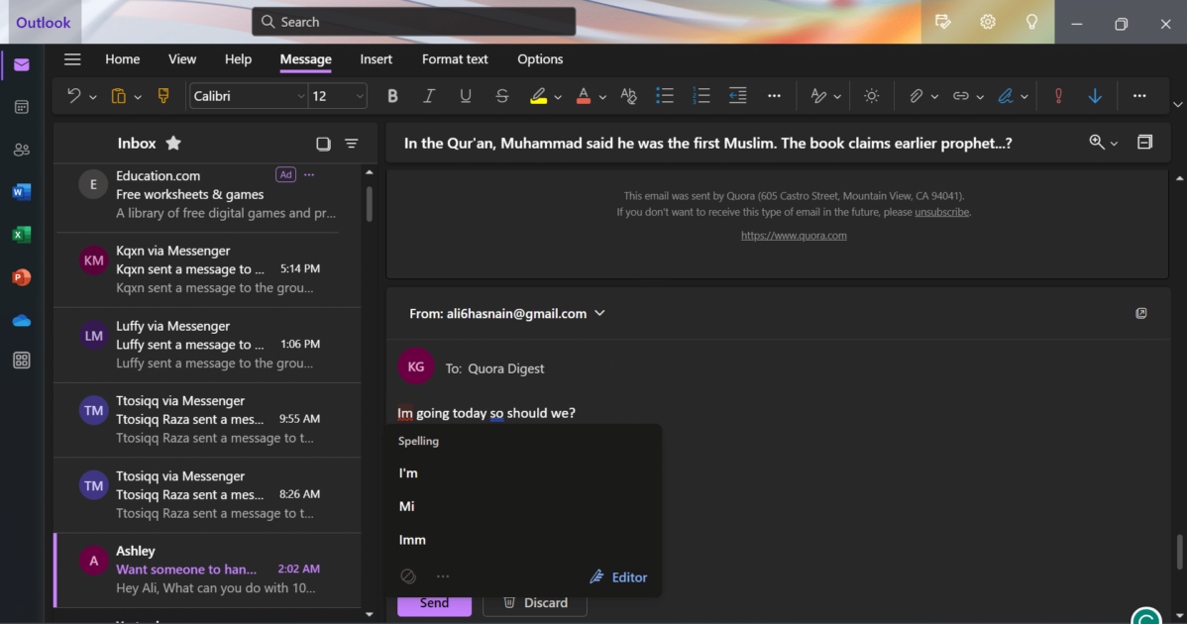
Task: Mark message as high importance
Action: 1058,96
